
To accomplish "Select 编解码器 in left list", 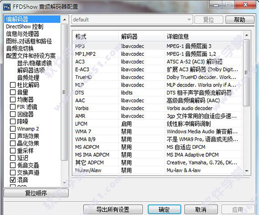I will click(32, 19).
